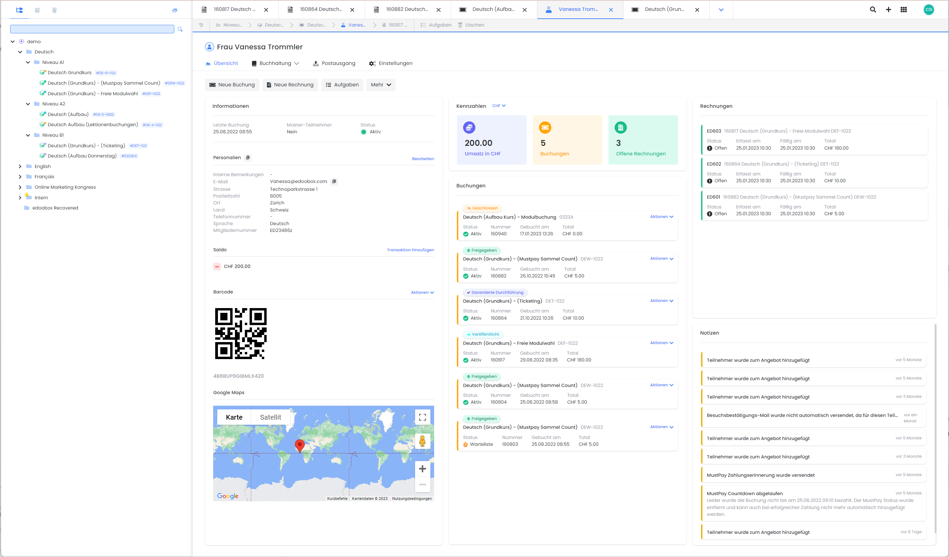The height and width of the screenshot is (557, 949).
Task: Open the Mehr dropdown
Action: (x=380, y=85)
